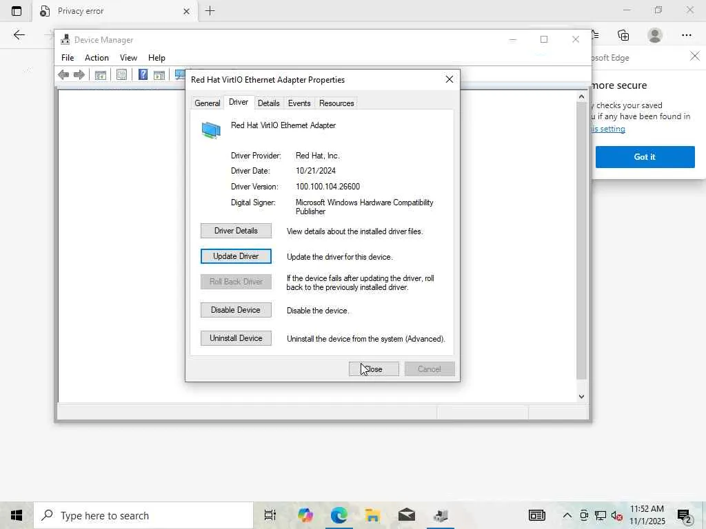The height and width of the screenshot is (529, 706).
Task: Click Close button in Properties dialog
Action: (x=374, y=369)
